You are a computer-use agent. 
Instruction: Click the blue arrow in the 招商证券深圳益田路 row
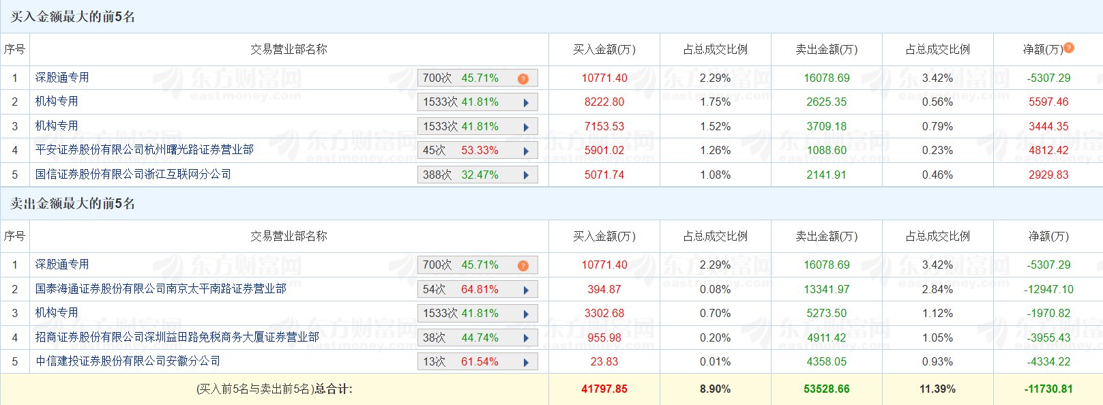[526, 338]
